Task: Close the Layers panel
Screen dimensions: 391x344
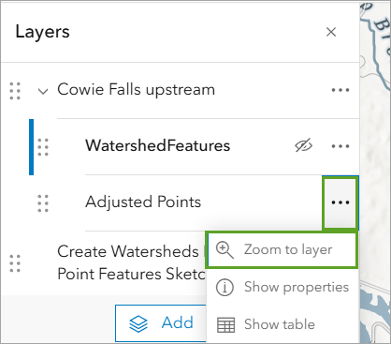Action: pos(331,32)
